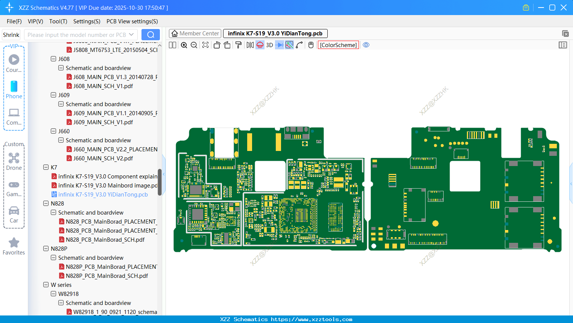
Task: Toggle the red lamp highlight button
Action: (260, 45)
